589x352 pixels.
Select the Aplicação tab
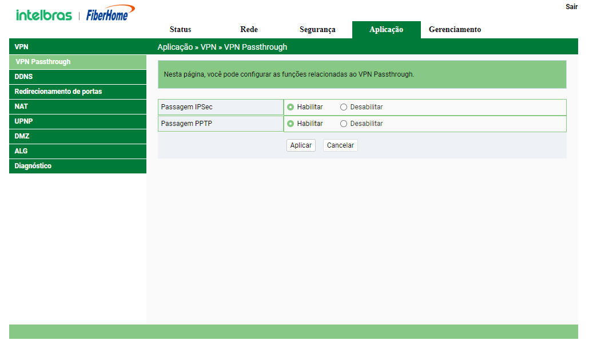coord(386,30)
